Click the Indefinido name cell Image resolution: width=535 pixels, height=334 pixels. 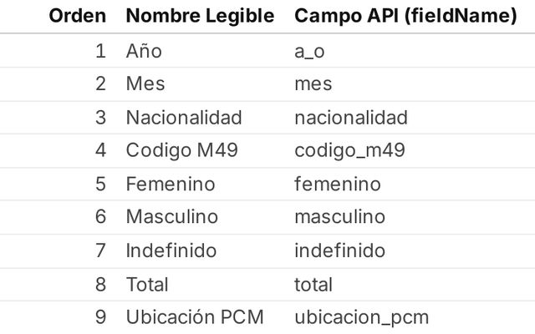click(x=171, y=250)
